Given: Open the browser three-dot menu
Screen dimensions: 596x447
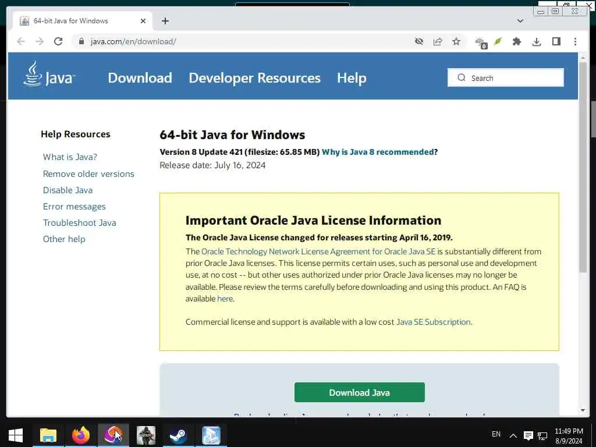Looking at the screenshot, I should 575,41.
